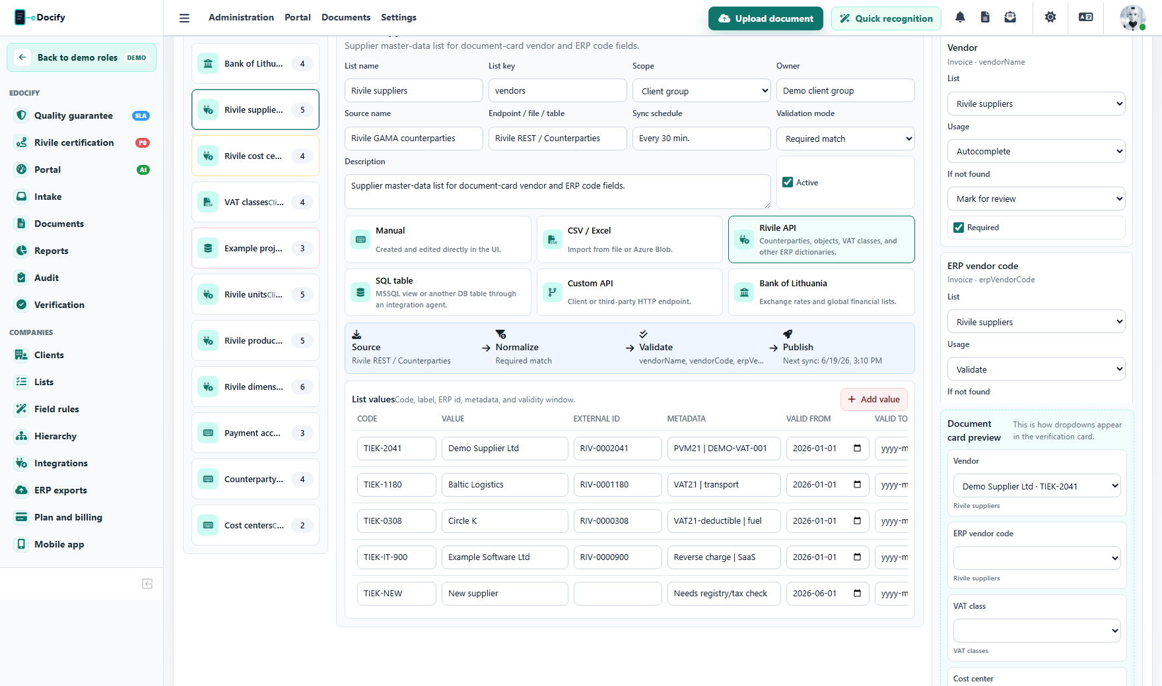Choose Bank of Lithuania source type

point(821,292)
